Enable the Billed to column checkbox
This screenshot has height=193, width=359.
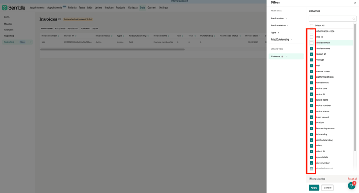click(312, 37)
